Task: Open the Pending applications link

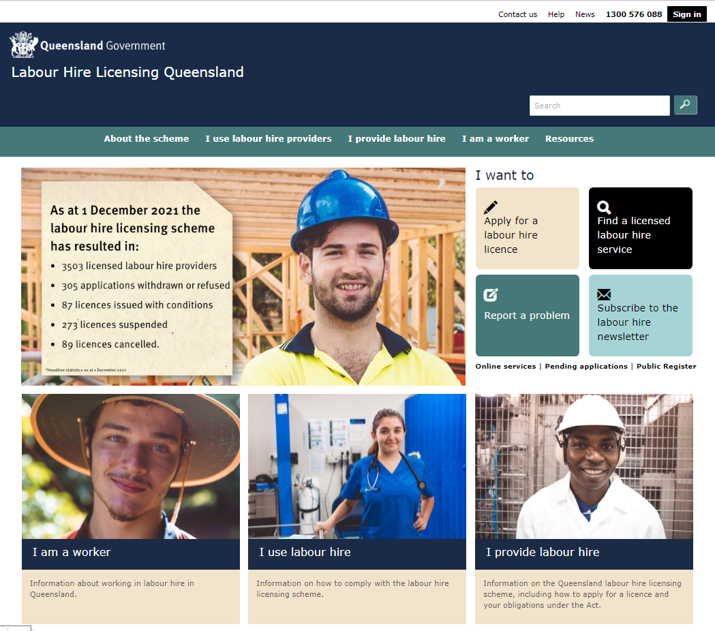Action: (x=586, y=367)
